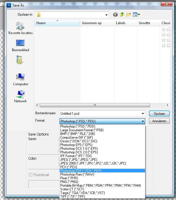The height and width of the screenshot is (200, 176).
Task: Select Photoshop EPS format
Action: (x=102, y=145)
